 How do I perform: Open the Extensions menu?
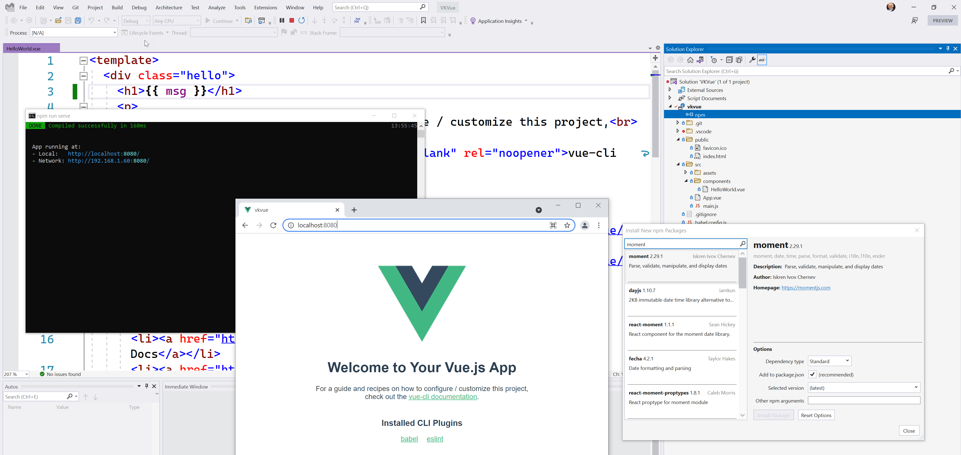(x=265, y=8)
